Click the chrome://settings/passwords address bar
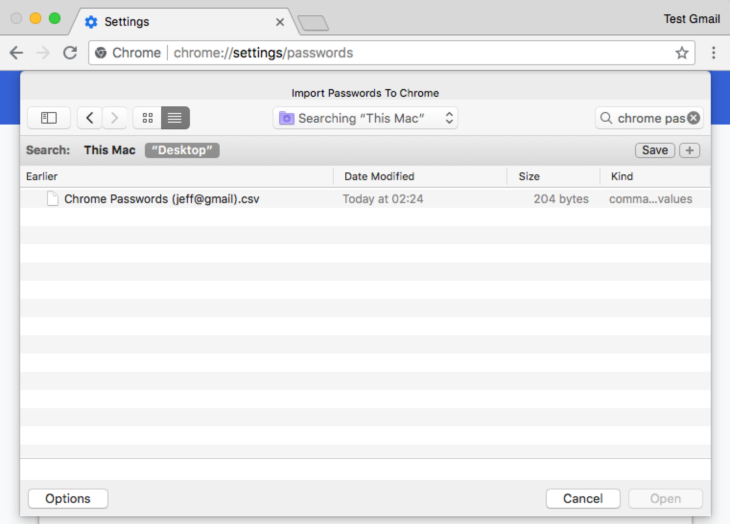Image resolution: width=730 pixels, height=524 pixels. (391, 53)
